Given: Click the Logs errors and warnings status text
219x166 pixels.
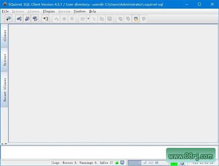Looking at the screenshot, I should tap(83, 163).
